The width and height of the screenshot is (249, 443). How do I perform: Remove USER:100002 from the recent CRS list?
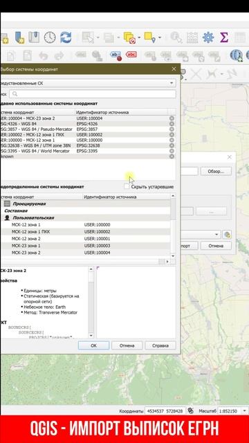point(172,135)
